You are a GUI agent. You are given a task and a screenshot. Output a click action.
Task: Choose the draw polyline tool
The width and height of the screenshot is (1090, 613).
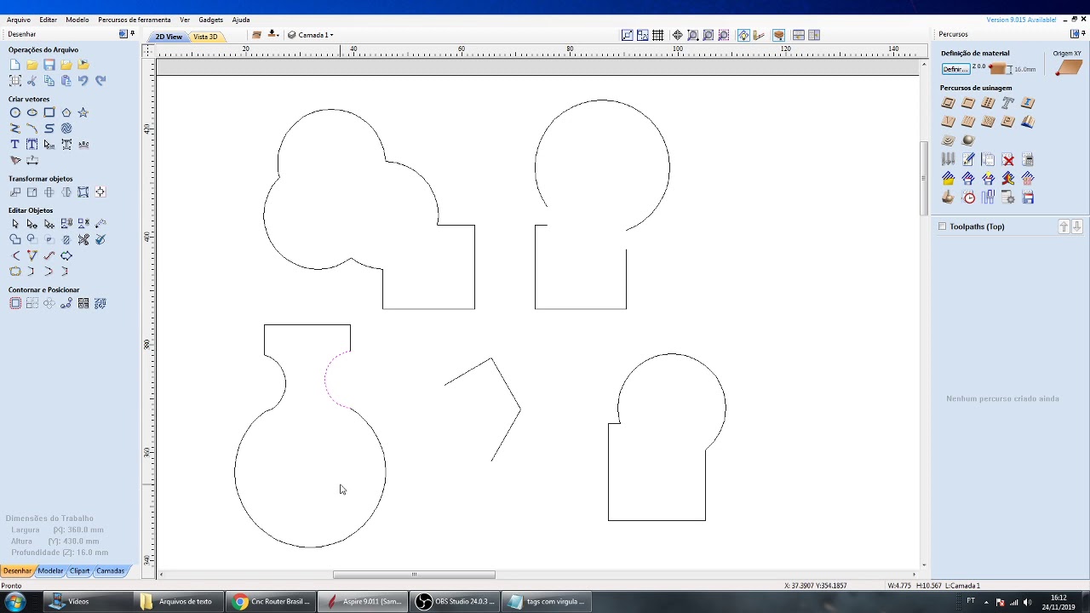14,129
